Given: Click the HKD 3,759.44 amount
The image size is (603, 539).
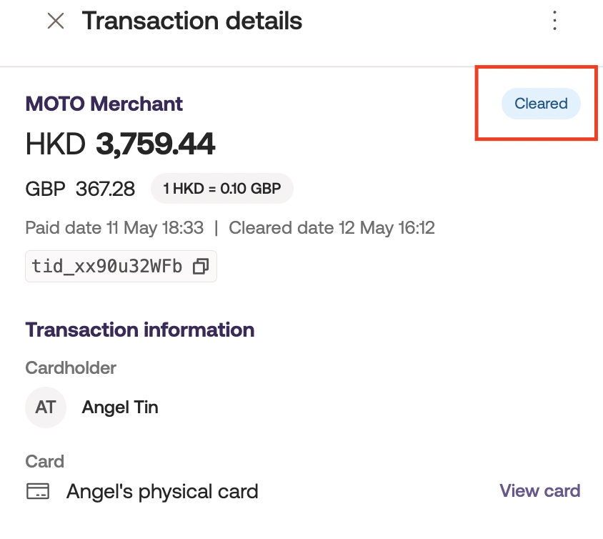Looking at the screenshot, I should click(x=120, y=145).
